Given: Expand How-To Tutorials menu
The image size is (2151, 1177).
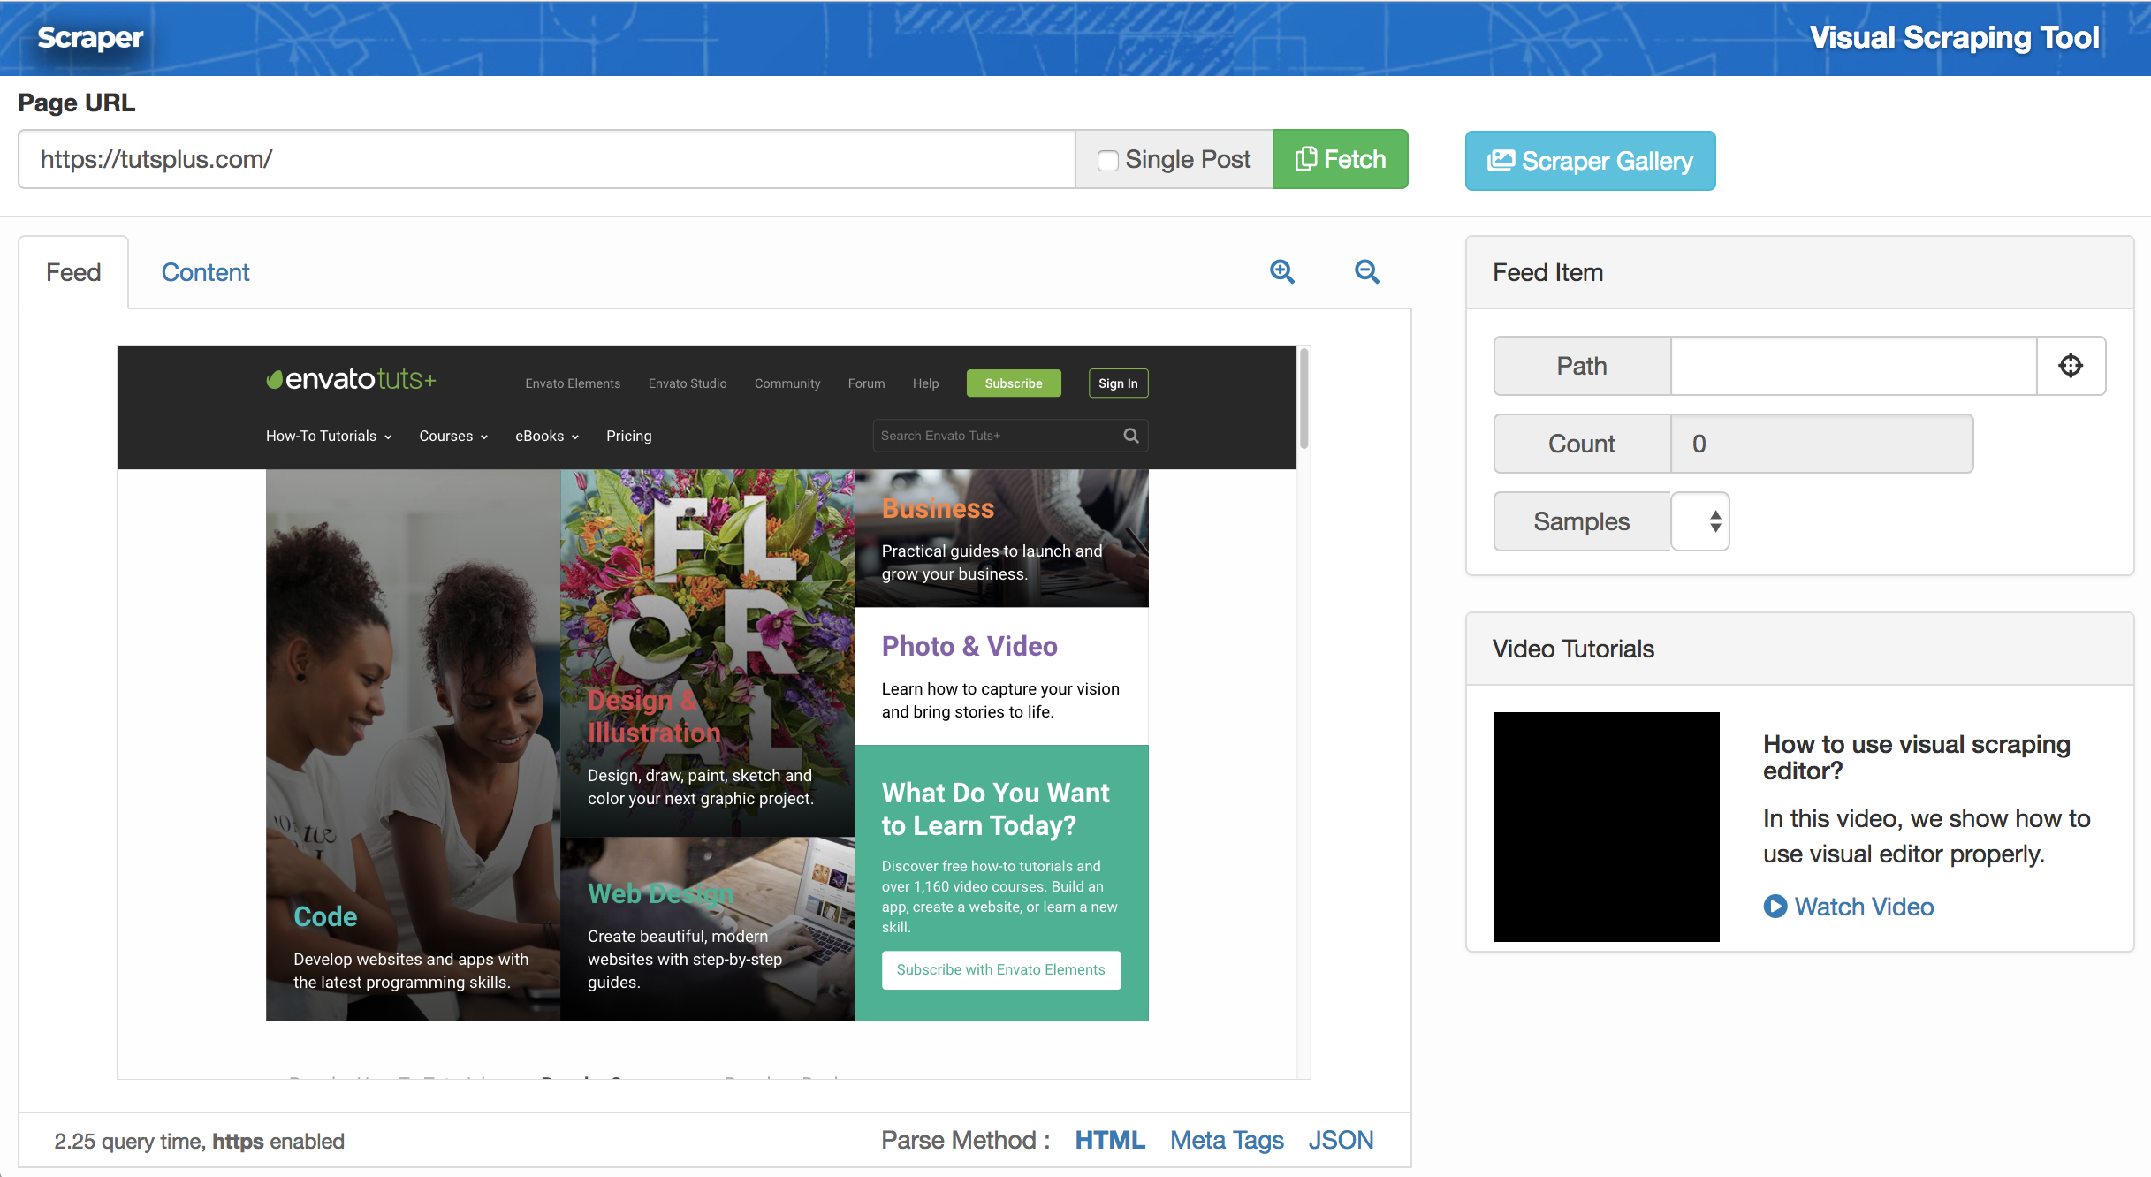Looking at the screenshot, I should 328,436.
